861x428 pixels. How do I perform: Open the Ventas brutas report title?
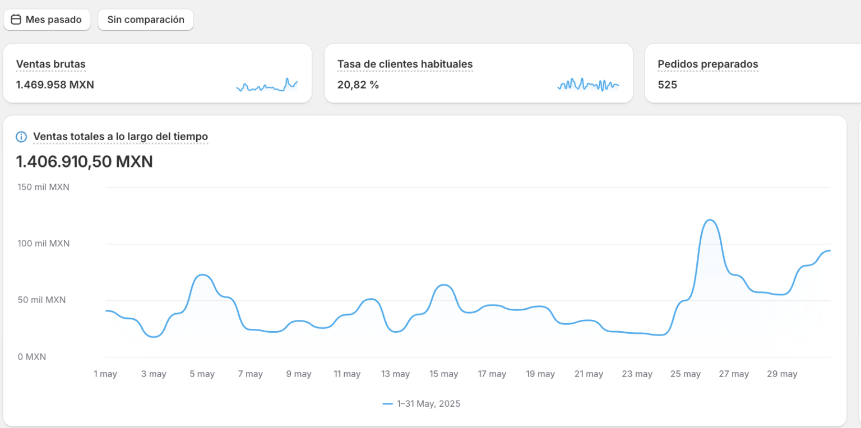(51, 64)
